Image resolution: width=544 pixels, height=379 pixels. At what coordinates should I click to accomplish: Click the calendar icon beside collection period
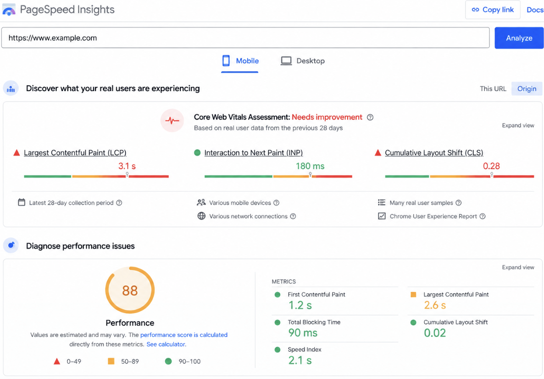(x=22, y=202)
